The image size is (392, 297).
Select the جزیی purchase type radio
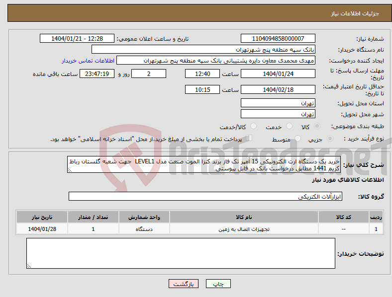click(x=330, y=138)
